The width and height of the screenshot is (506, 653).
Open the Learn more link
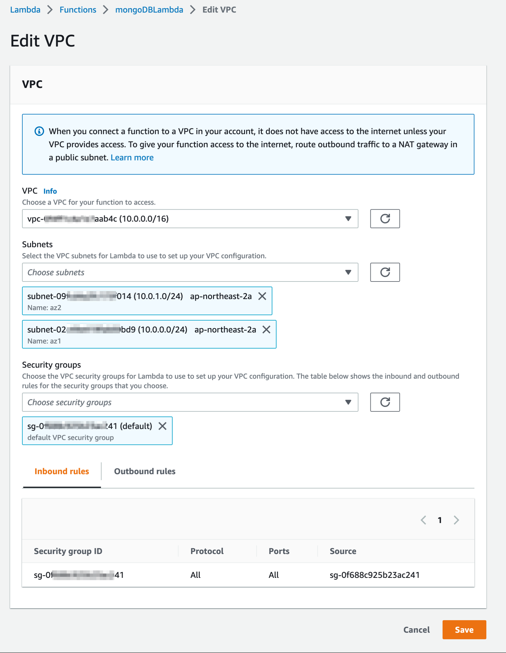coord(132,157)
